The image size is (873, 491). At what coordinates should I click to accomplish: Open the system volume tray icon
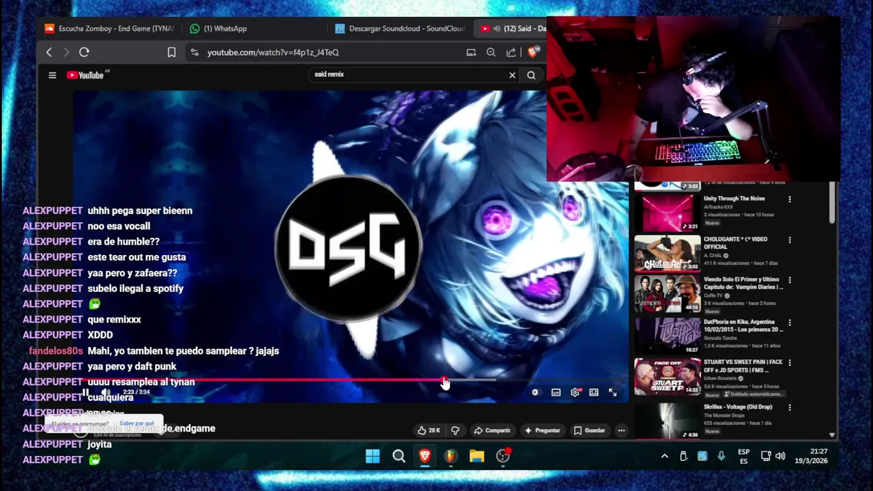(x=780, y=456)
